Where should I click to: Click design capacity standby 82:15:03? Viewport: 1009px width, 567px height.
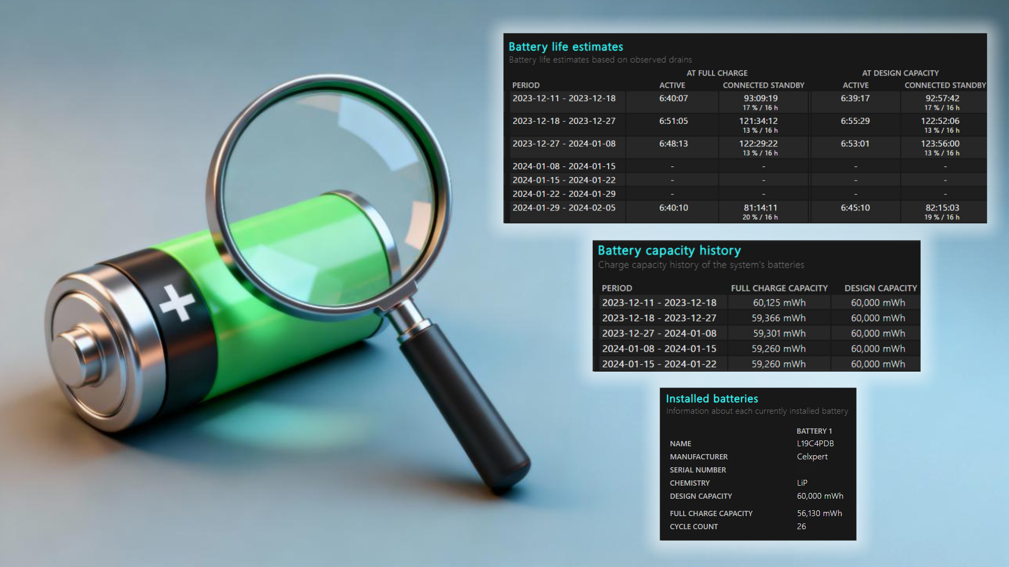[x=942, y=208]
